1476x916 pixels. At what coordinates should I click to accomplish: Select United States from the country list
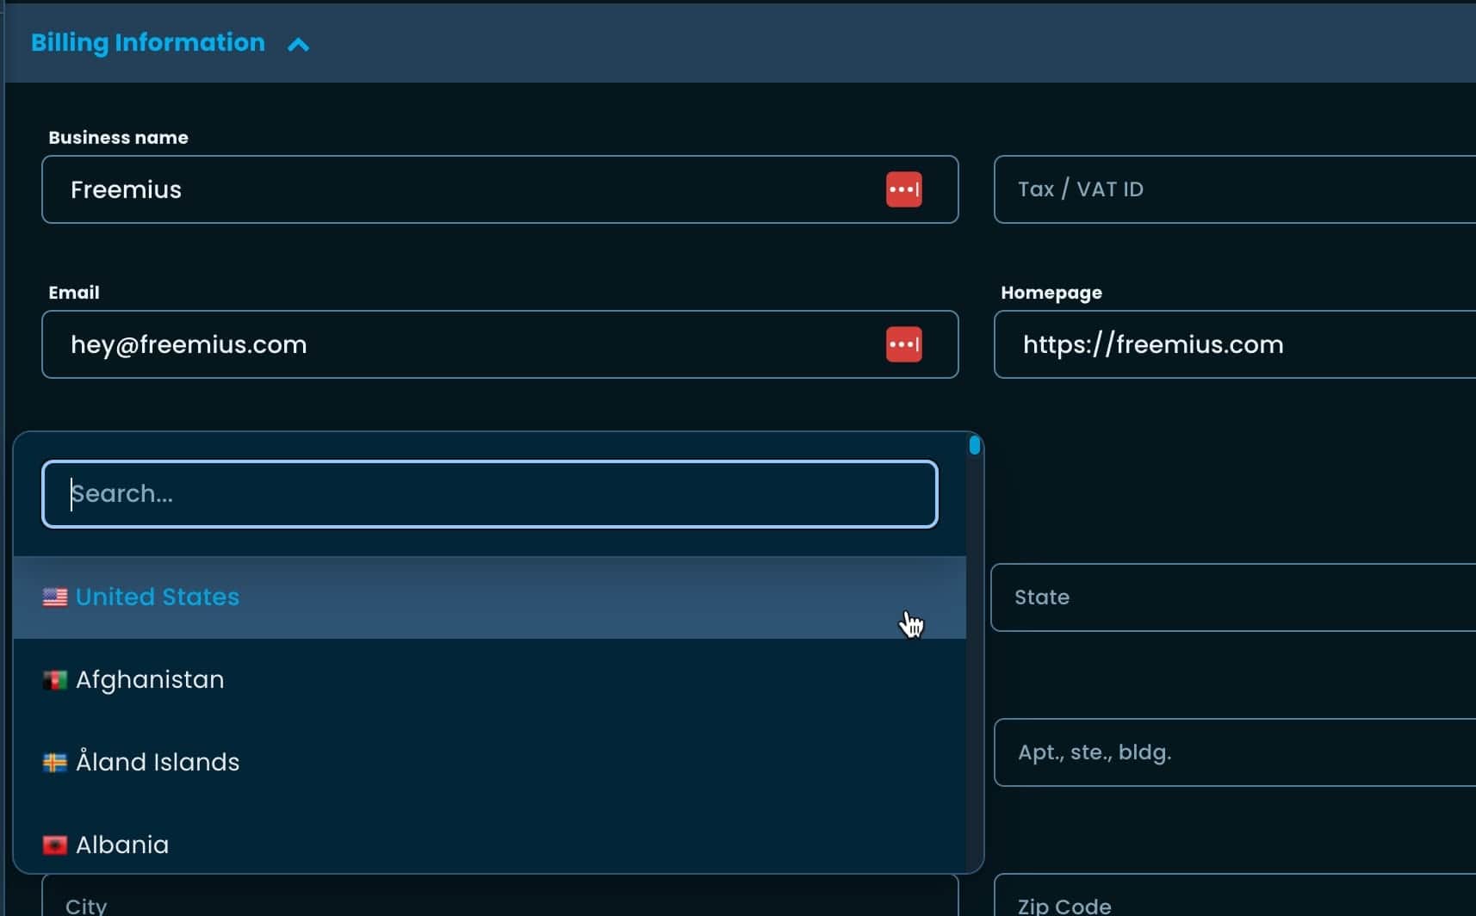coord(489,597)
